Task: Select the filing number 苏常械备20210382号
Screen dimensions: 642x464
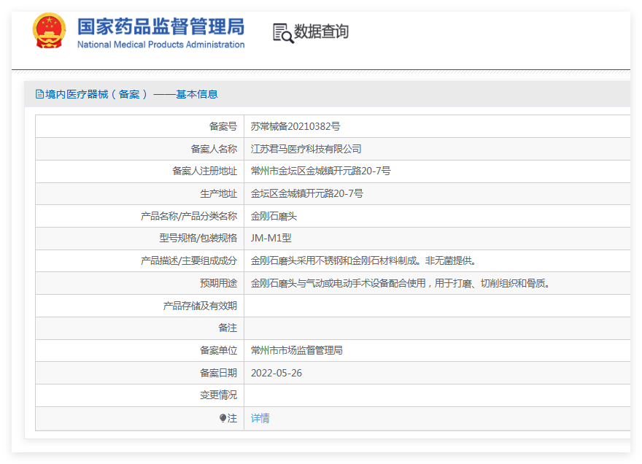Action: click(295, 126)
